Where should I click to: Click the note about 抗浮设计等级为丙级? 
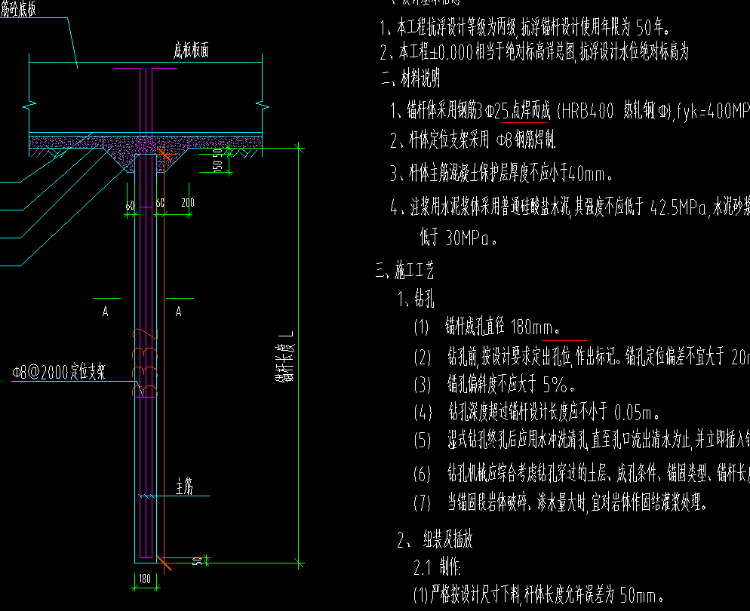pos(524,27)
